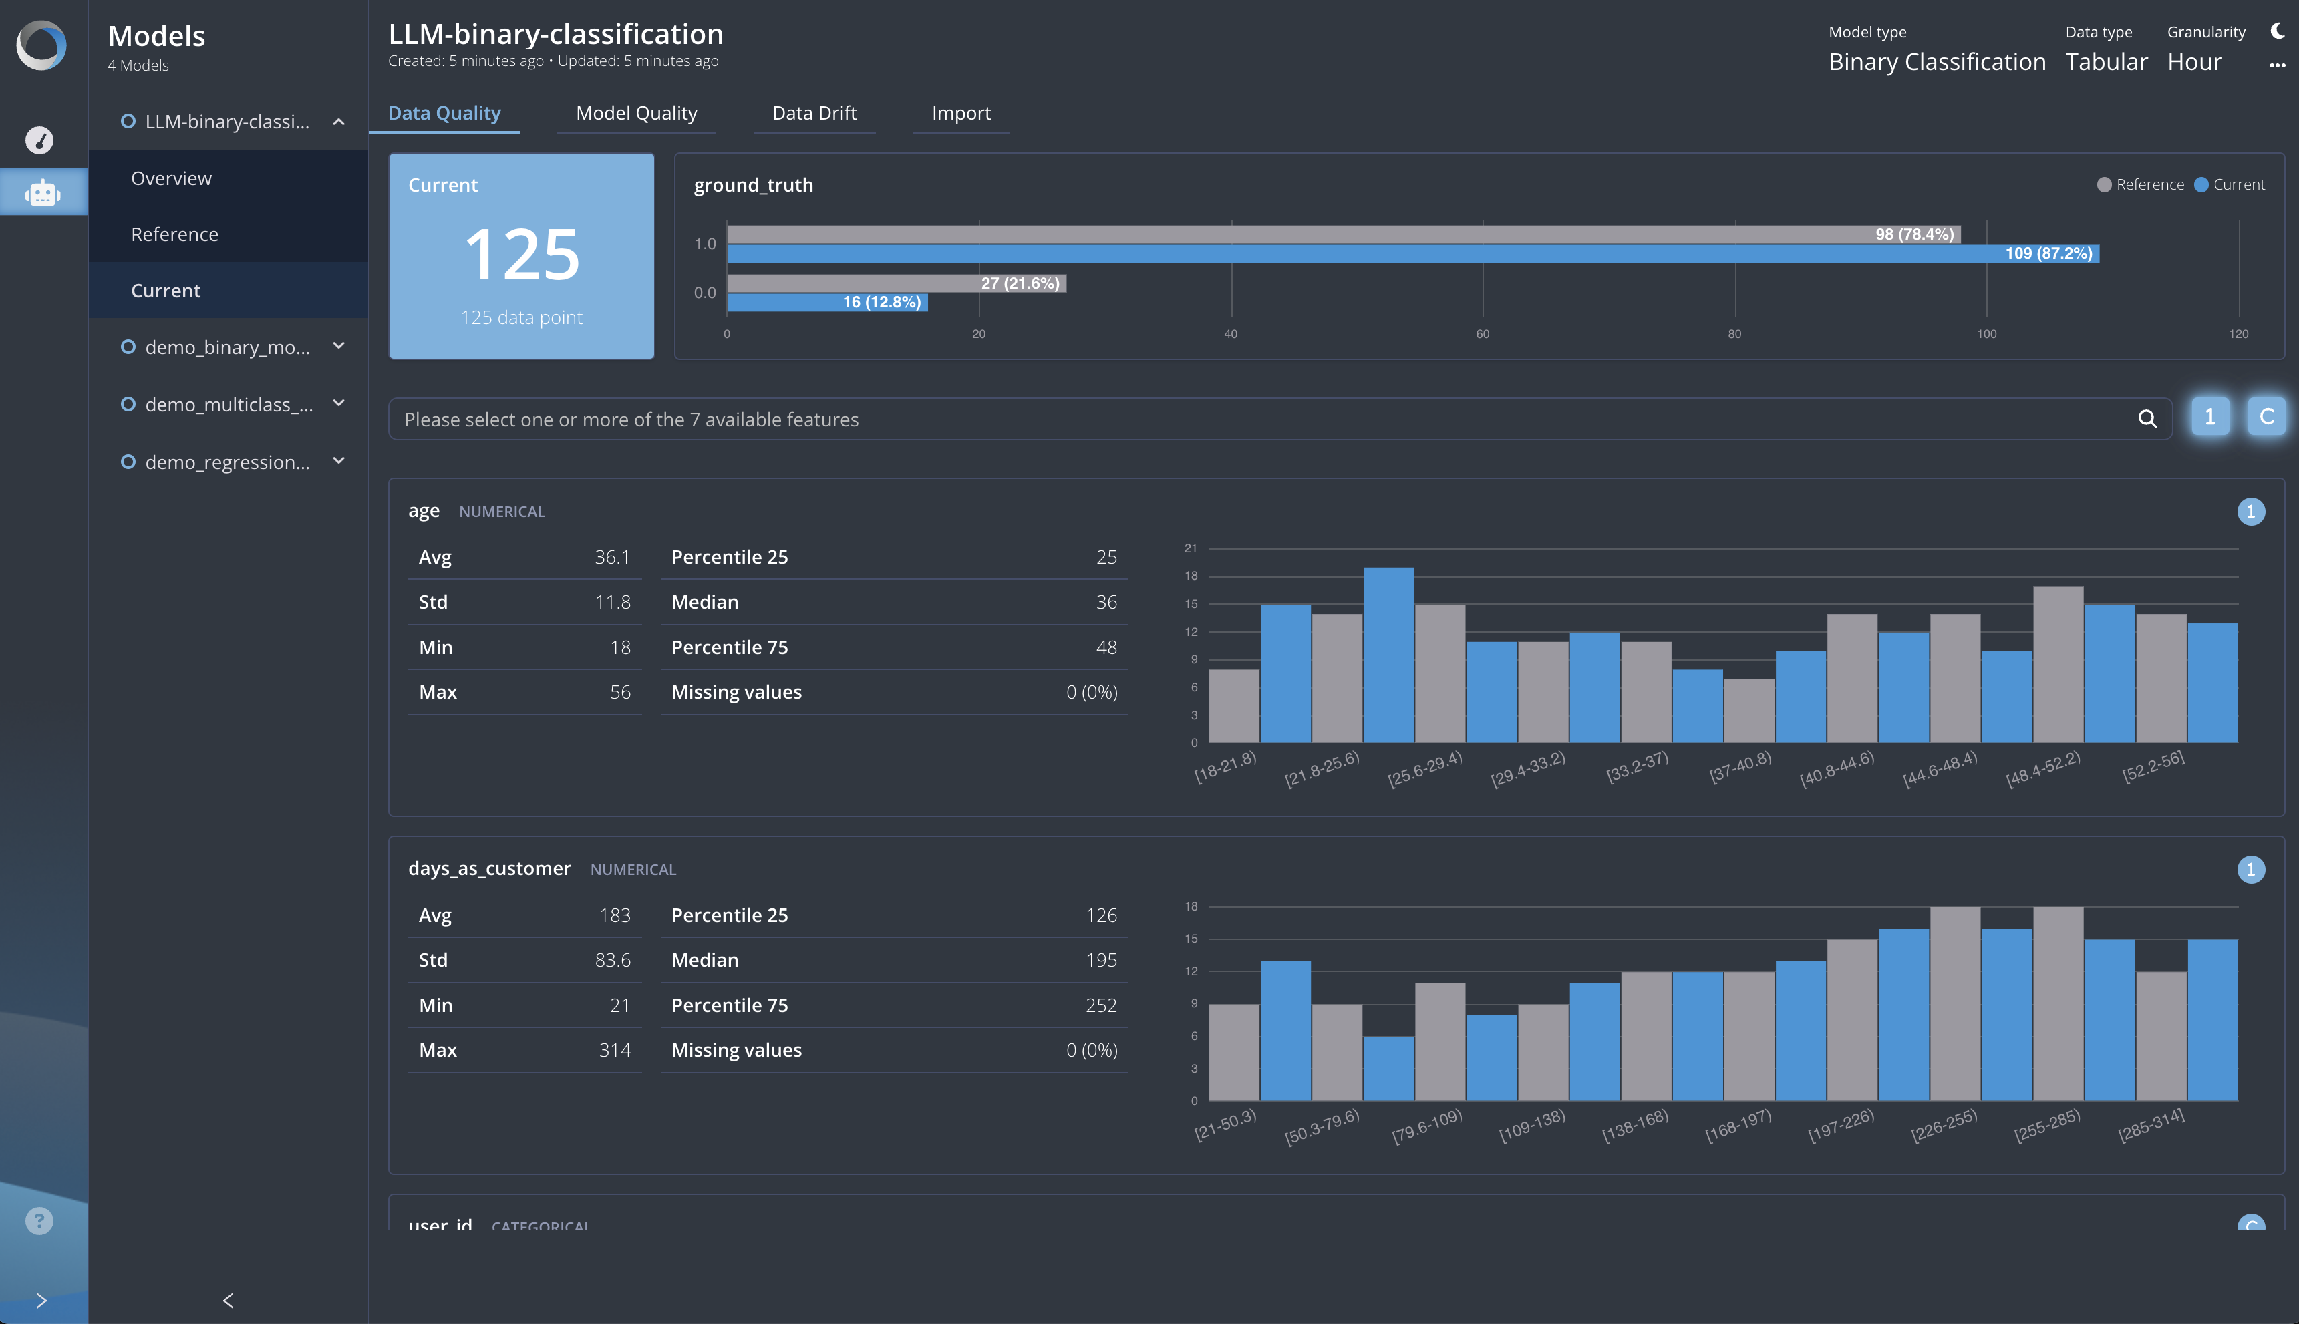Viewport: 2299px width, 1324px height.
Task: Select Overview in the model tree
Action: pos(228,178)
